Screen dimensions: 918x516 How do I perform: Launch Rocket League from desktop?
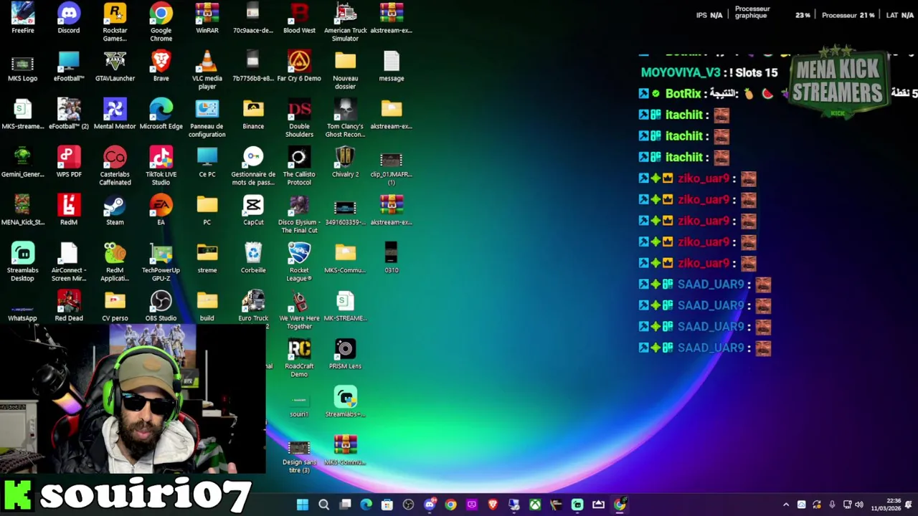click(x=299, y=262)
